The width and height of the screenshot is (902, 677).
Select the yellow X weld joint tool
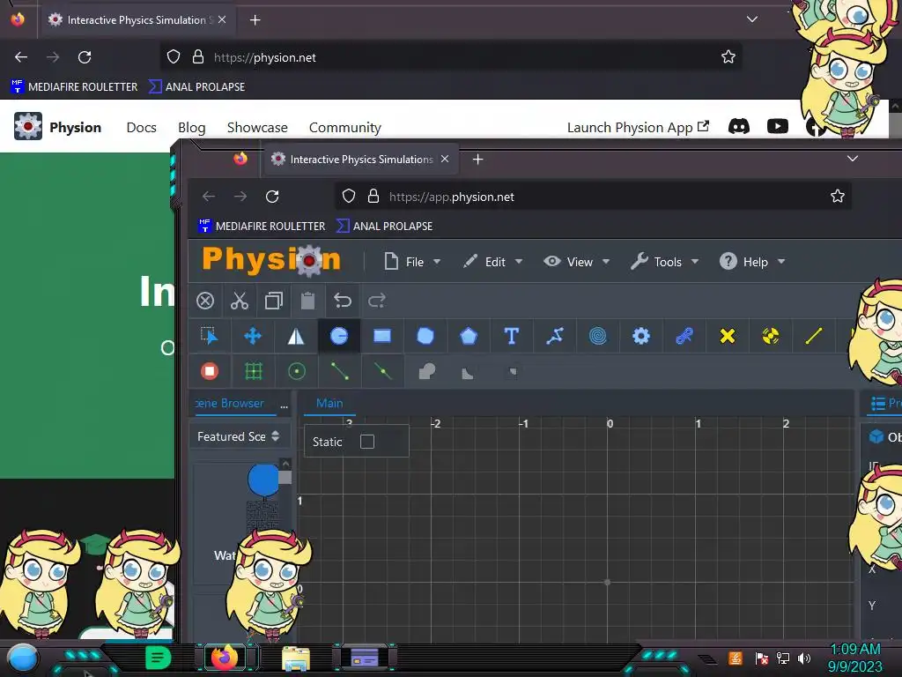(x=727, y=336)
